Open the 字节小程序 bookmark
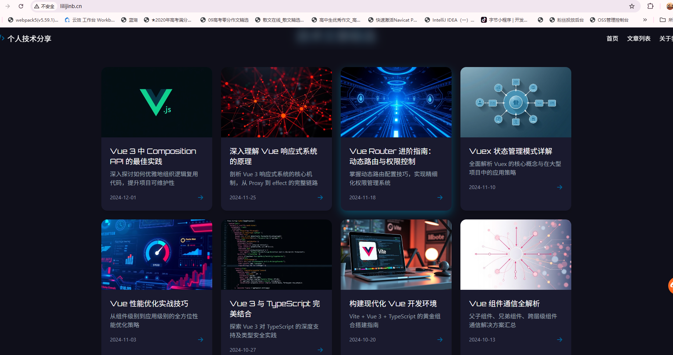The height and width of the screenshot is (355, 673). coord(504,20)
